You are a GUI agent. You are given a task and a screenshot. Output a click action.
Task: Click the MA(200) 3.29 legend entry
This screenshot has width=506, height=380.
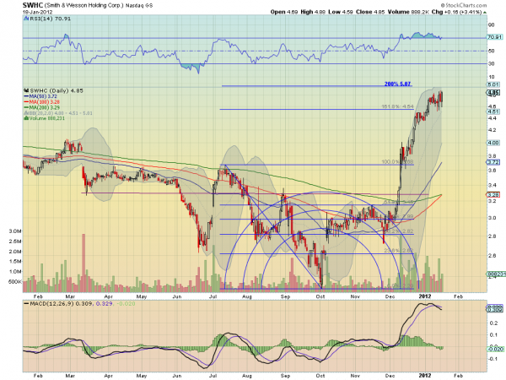[x=44, y=107]
